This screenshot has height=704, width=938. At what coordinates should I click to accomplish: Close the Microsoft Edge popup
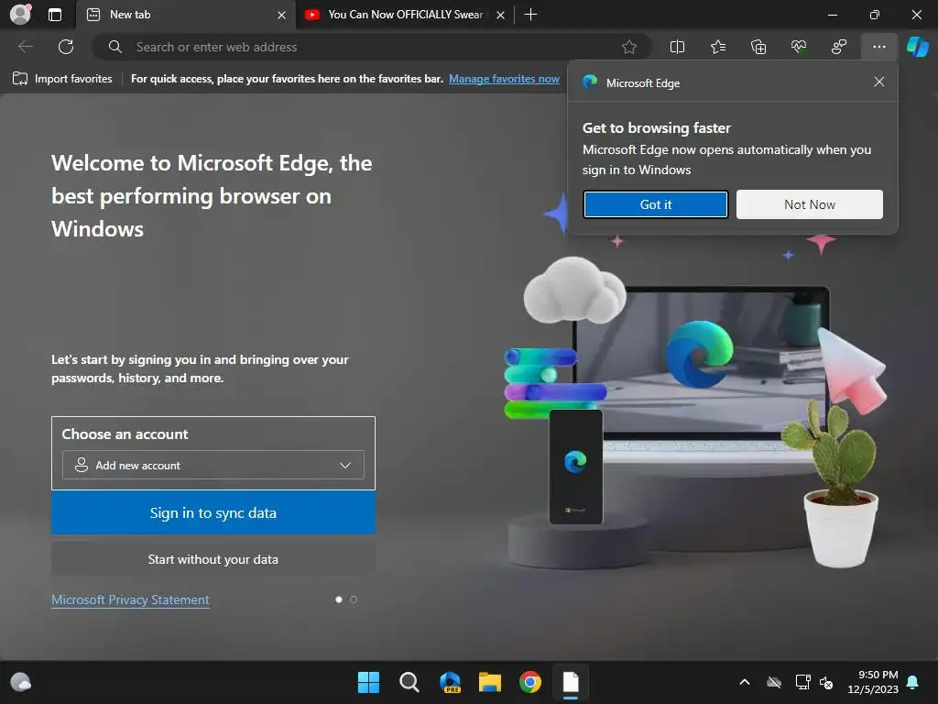click(x=878, y=82)
